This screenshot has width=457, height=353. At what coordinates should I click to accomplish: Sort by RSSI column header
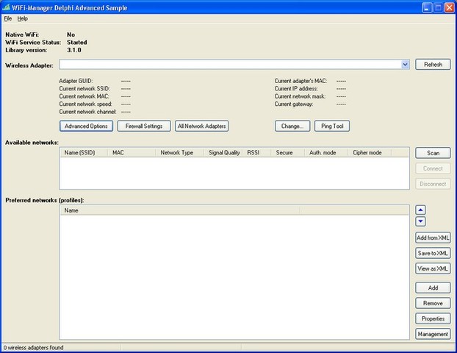tap(256, 152)
